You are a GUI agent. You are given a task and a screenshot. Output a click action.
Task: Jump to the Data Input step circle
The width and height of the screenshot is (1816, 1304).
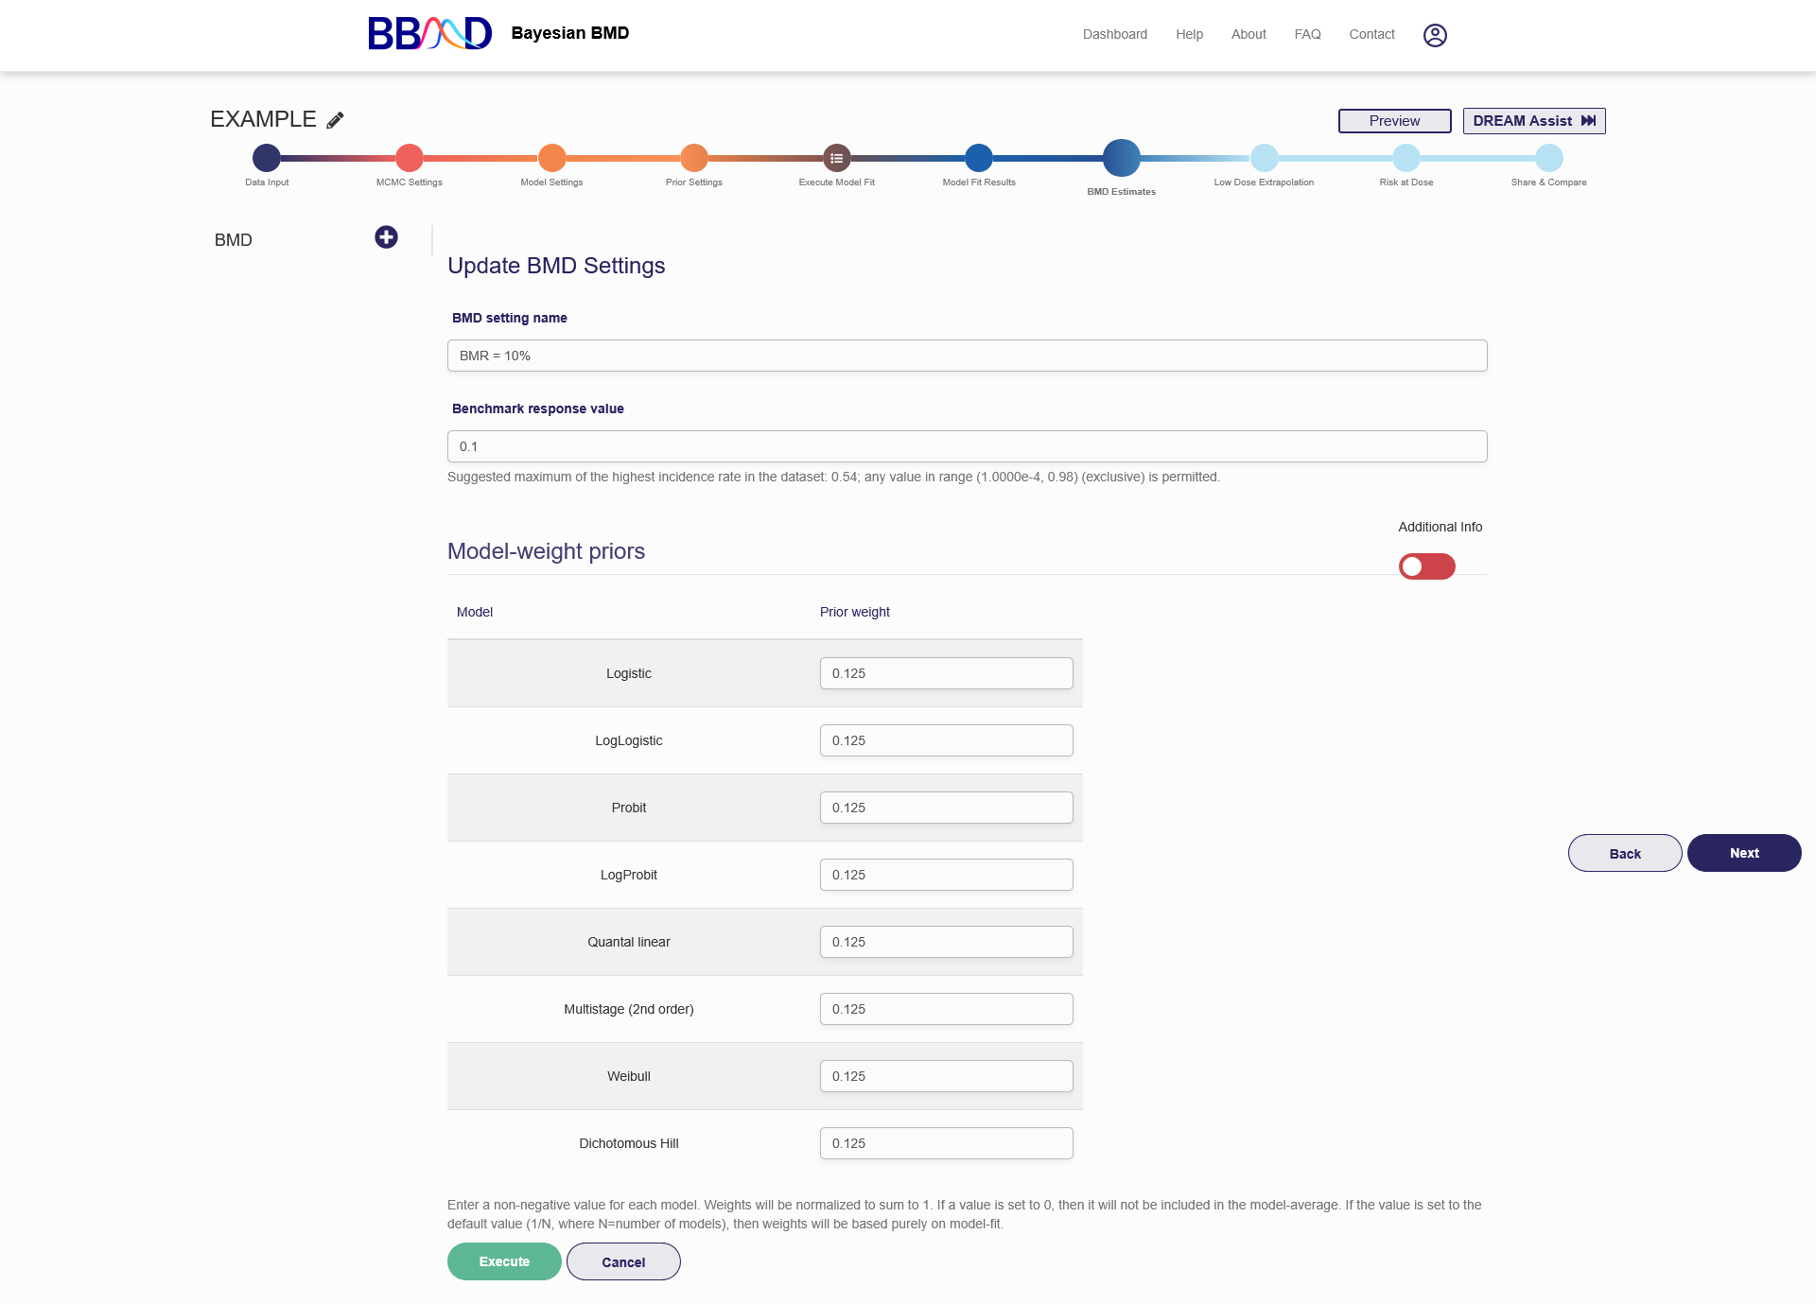tap(267, 158)
